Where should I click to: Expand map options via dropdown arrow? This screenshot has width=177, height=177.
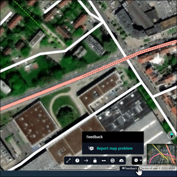pyautogui.click(x=141, y=161)
